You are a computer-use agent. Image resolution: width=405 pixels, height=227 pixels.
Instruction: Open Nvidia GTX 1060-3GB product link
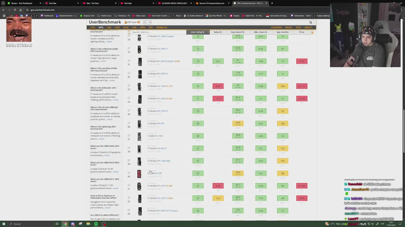click(x=163, y=161)
